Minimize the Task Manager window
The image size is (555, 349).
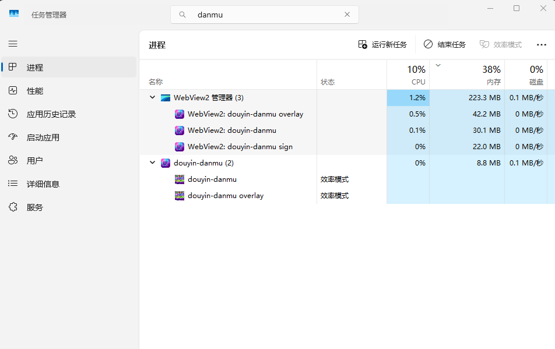[490, 8]
